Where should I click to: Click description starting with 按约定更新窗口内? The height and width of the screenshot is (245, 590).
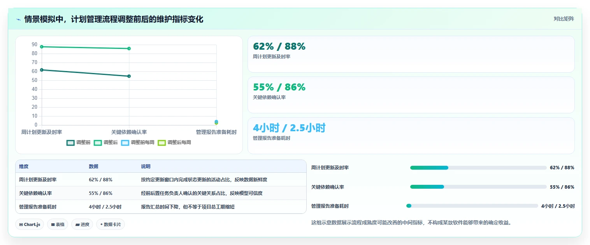pos(204,180)
